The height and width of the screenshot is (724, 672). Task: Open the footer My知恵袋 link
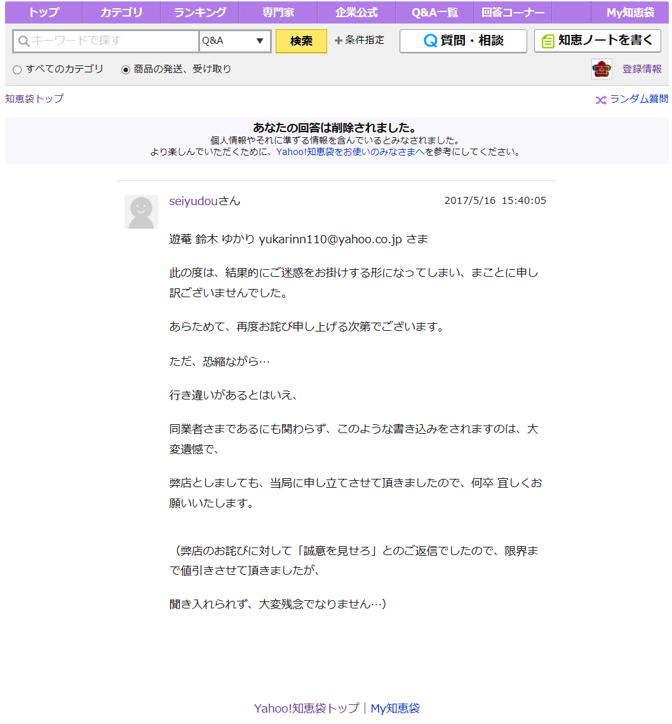395,708
